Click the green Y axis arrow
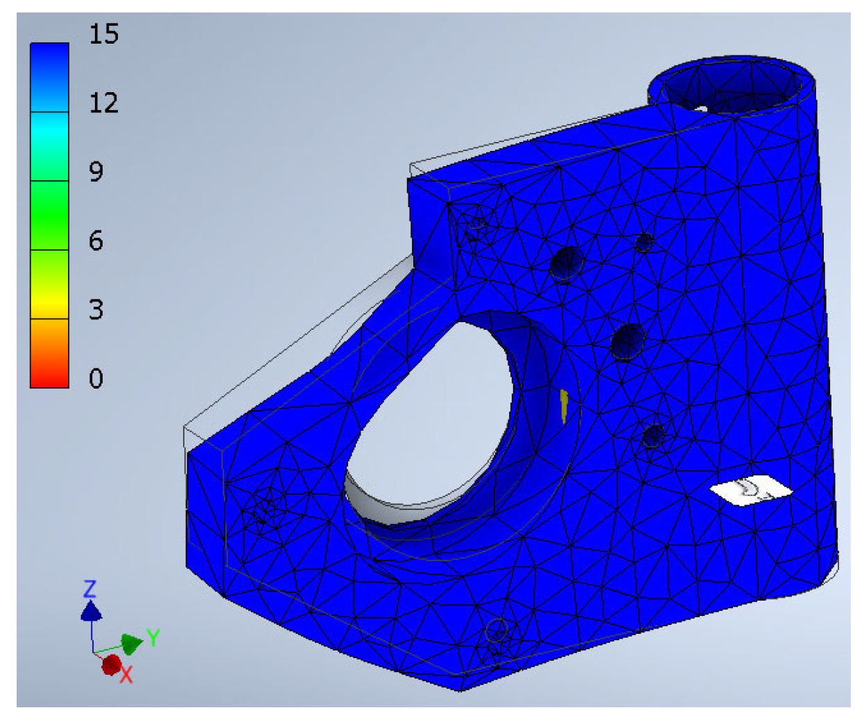Viewport: 864px width, 726px height. pos(132,644)
